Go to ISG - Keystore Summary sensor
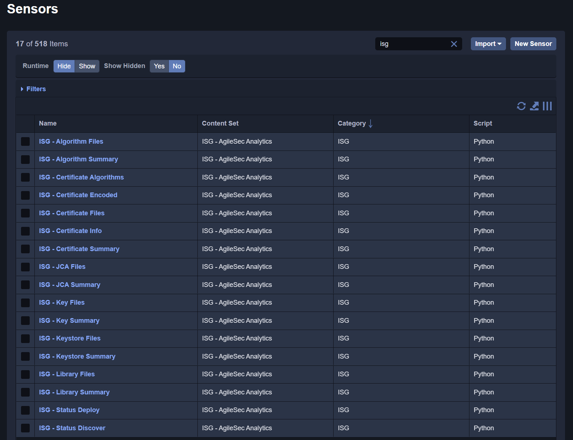The image size is (573, 440). pyautogui.click(x=77, y=356)
